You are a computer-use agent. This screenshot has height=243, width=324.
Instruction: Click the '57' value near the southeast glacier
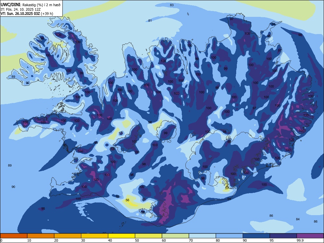pyautogui.click(x=227, y=188)
